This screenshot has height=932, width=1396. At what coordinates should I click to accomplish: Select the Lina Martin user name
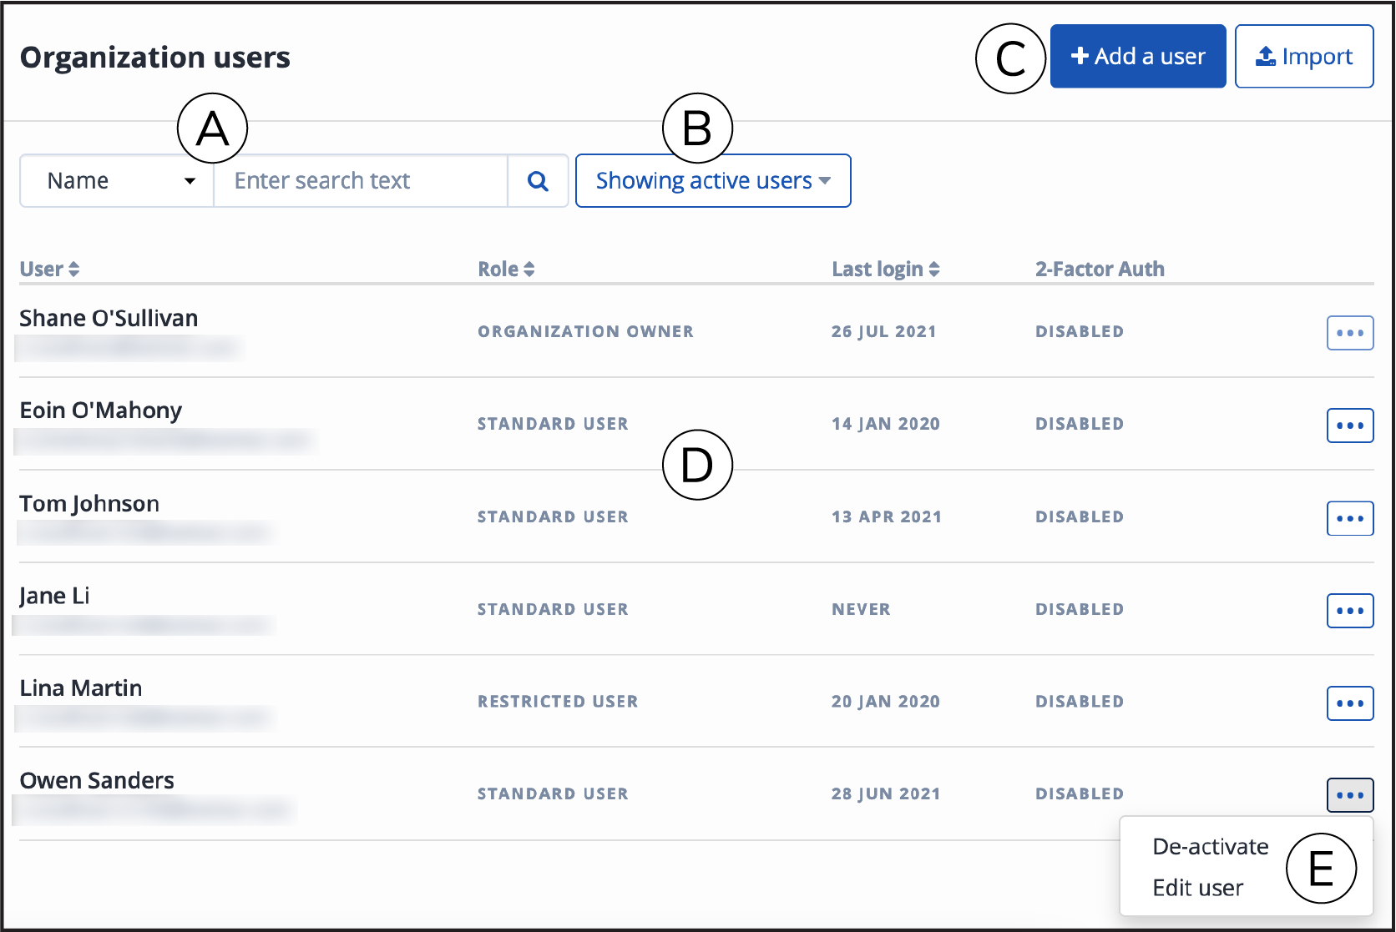[81, 688]
